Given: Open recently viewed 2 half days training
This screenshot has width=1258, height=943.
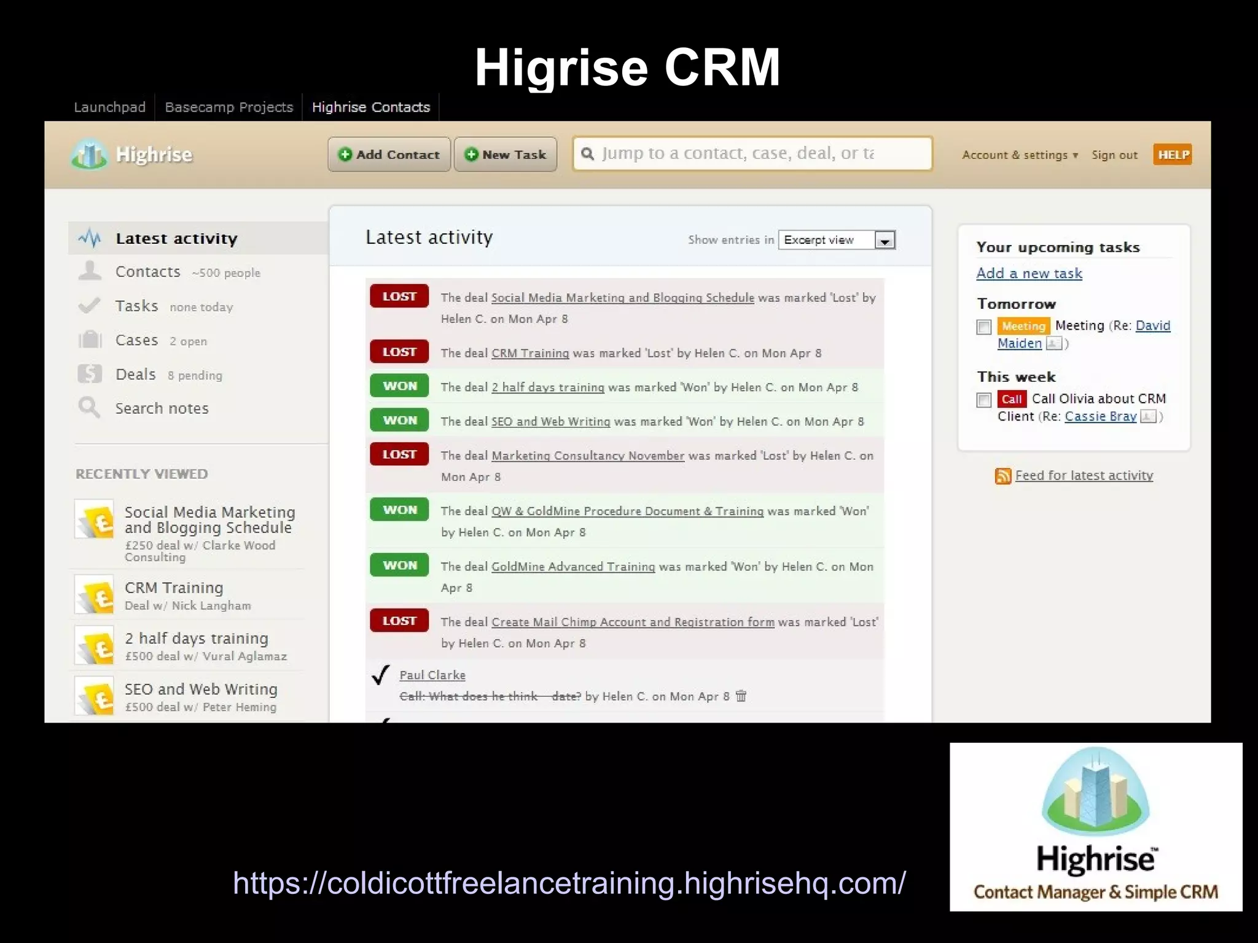Looking at the screenshot, I should 197,638.
